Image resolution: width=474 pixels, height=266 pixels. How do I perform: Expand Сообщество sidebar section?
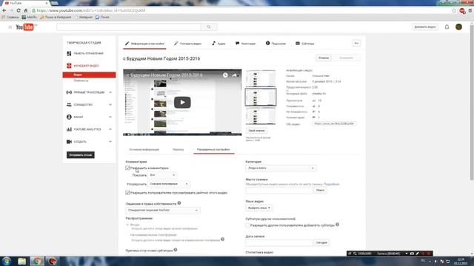pos(110,105)
